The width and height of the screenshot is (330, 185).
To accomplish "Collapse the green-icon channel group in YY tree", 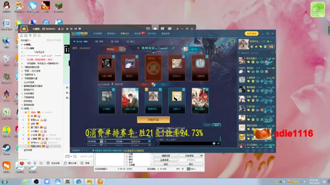I will click(22, 109).
